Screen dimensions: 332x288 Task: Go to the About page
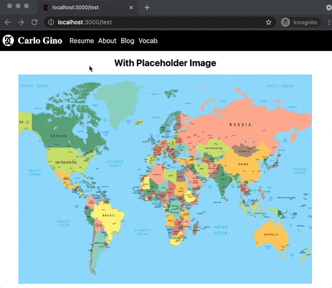click(107, 41)
